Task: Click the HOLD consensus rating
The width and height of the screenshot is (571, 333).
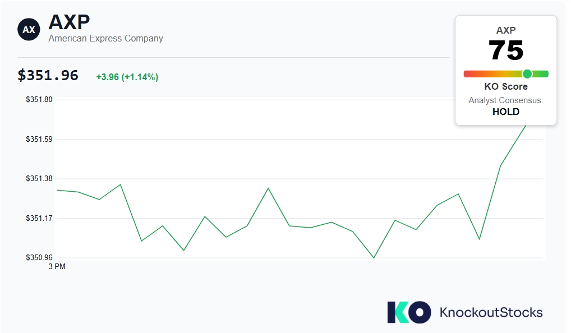Action: point(506,112)
